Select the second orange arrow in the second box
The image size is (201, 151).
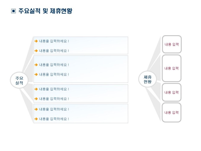(x=36, y=74)
